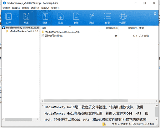The image size is (160, 128).
Task: Open the 选项(O) menu
Action: (35, 8)
